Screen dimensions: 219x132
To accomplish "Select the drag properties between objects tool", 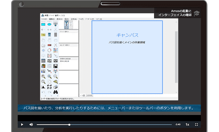I will pyautogui.click(x=49, y=71).
